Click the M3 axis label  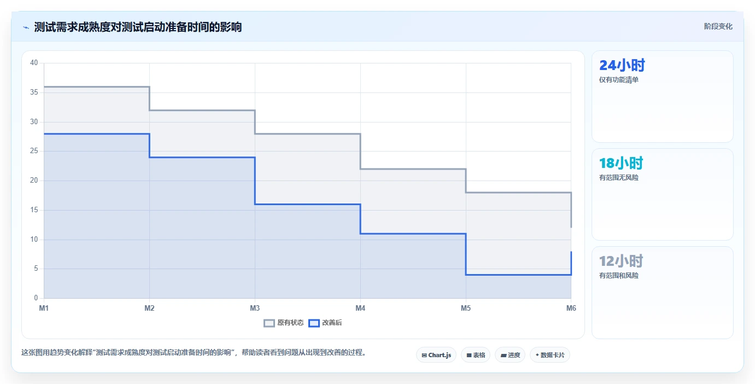(255, 309)
